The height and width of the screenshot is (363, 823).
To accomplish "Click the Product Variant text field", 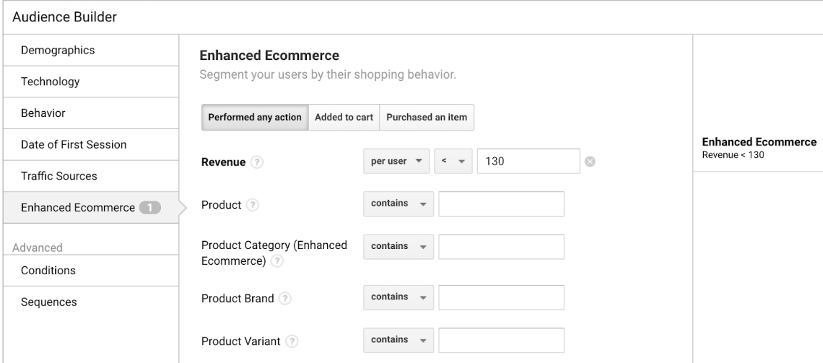I will pos(501,340).
